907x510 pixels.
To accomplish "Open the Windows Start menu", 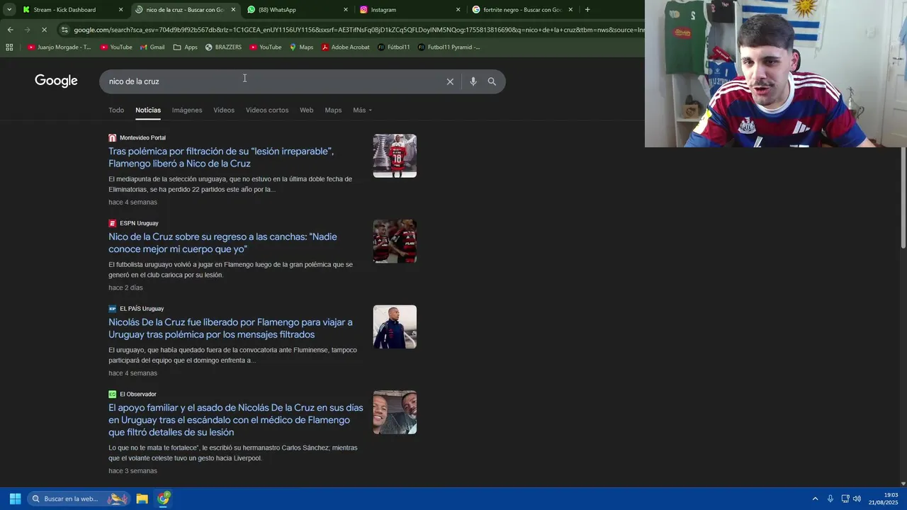I will [15, 499].
